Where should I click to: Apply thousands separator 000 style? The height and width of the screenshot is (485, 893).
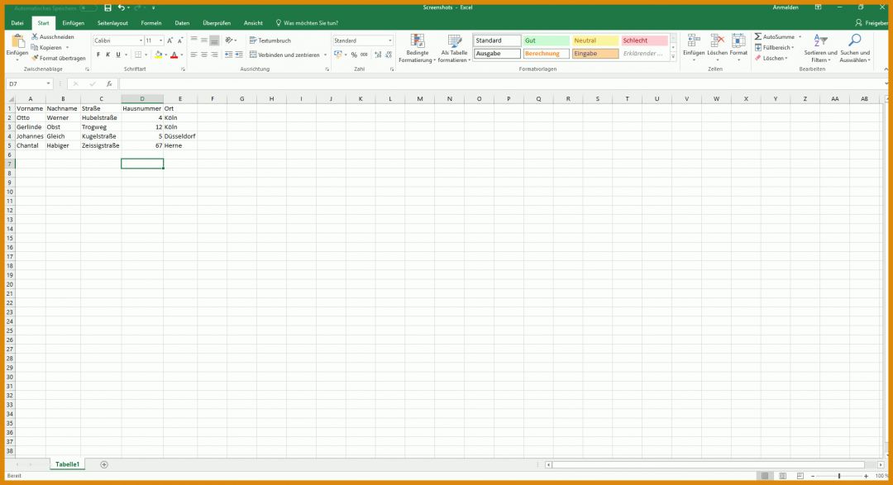[x=364, y=55]
